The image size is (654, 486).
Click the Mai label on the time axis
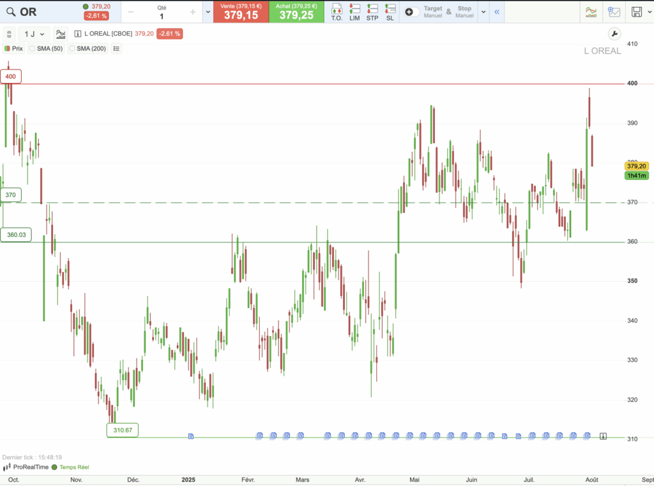pos(414,480)
